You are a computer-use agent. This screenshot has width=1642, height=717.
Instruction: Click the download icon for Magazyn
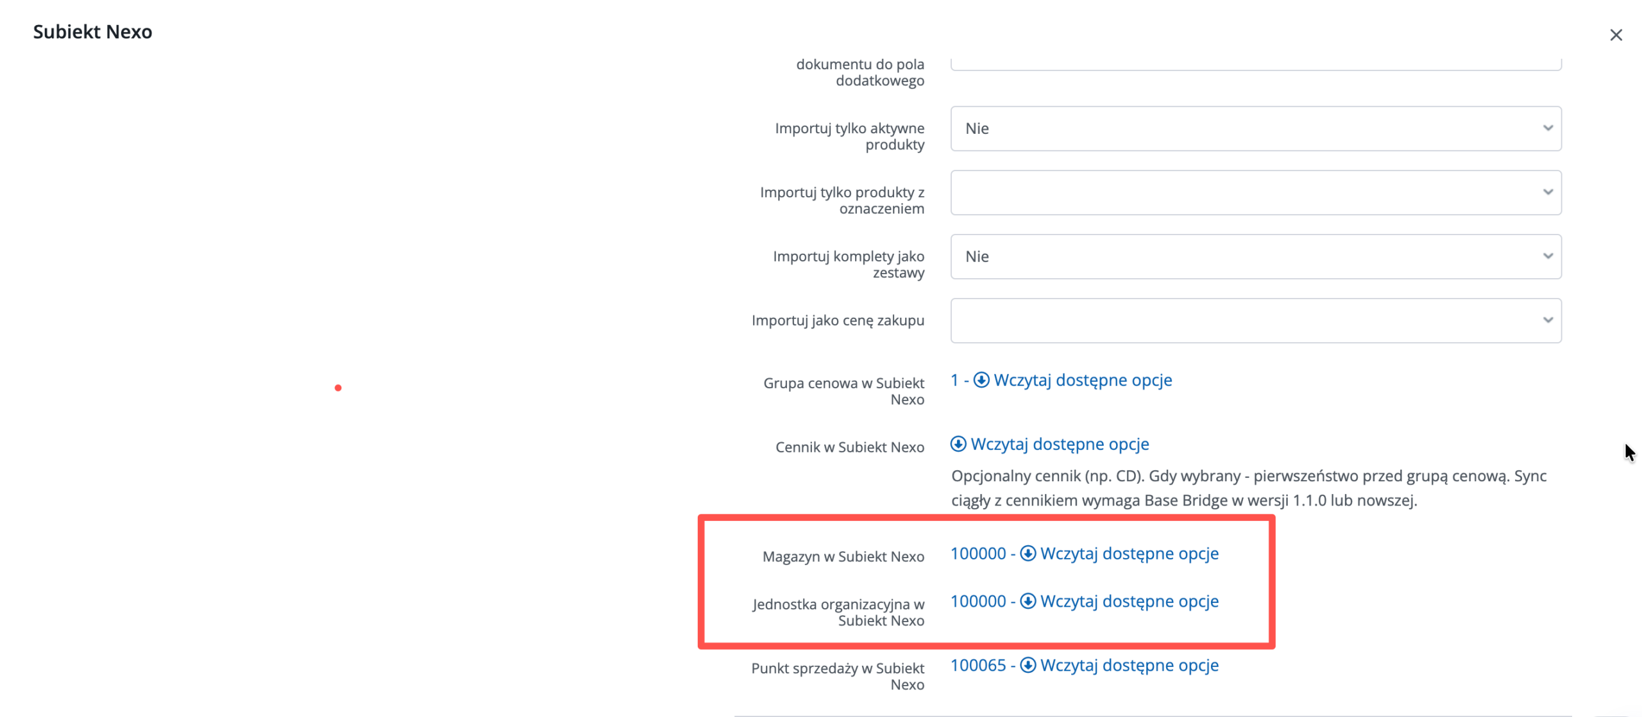tap(1028, 554)
